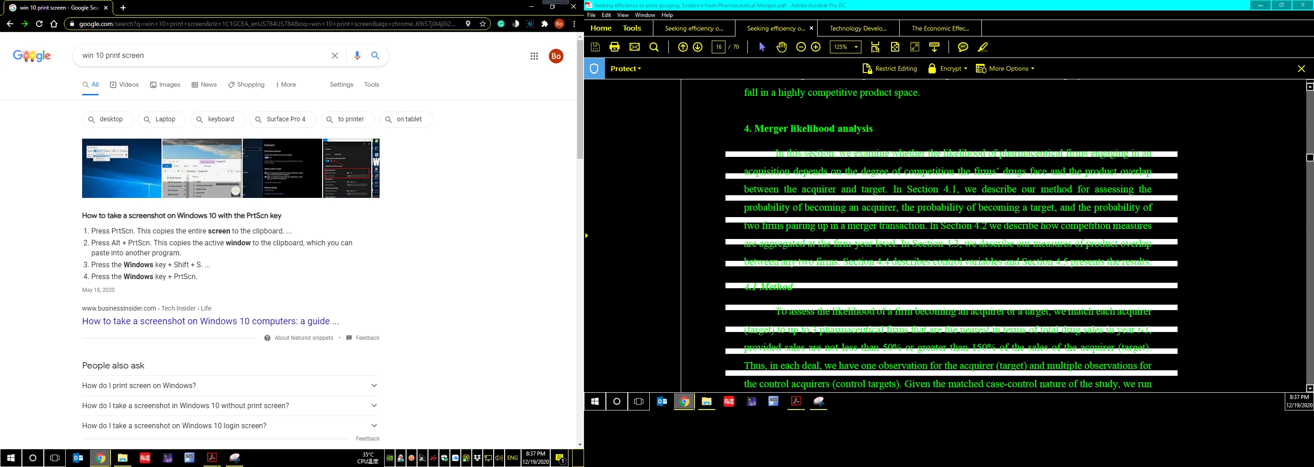Switch to Google Images results
The image size is (1314, 467).
(165, 85)
